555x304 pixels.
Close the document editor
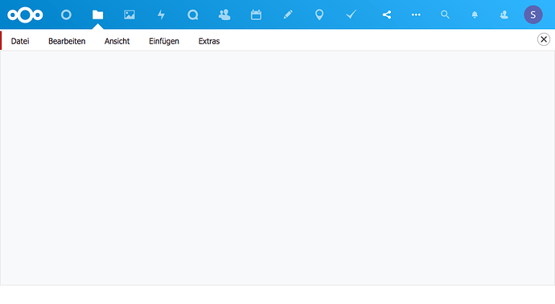coord(544,39)
